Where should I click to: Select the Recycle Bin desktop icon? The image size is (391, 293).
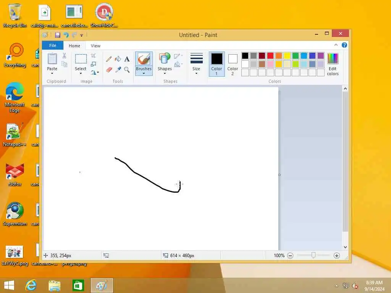(x=15, y=15)
